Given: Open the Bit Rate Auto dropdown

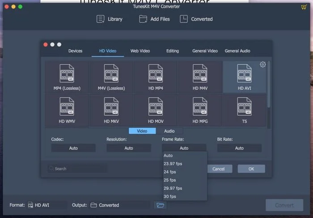Looking at the screenshot, I should [239, 148].
